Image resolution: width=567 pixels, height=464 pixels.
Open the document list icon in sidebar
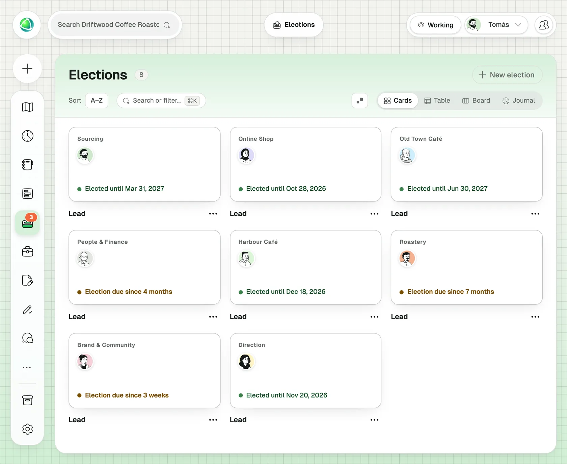tap(27, 194)
